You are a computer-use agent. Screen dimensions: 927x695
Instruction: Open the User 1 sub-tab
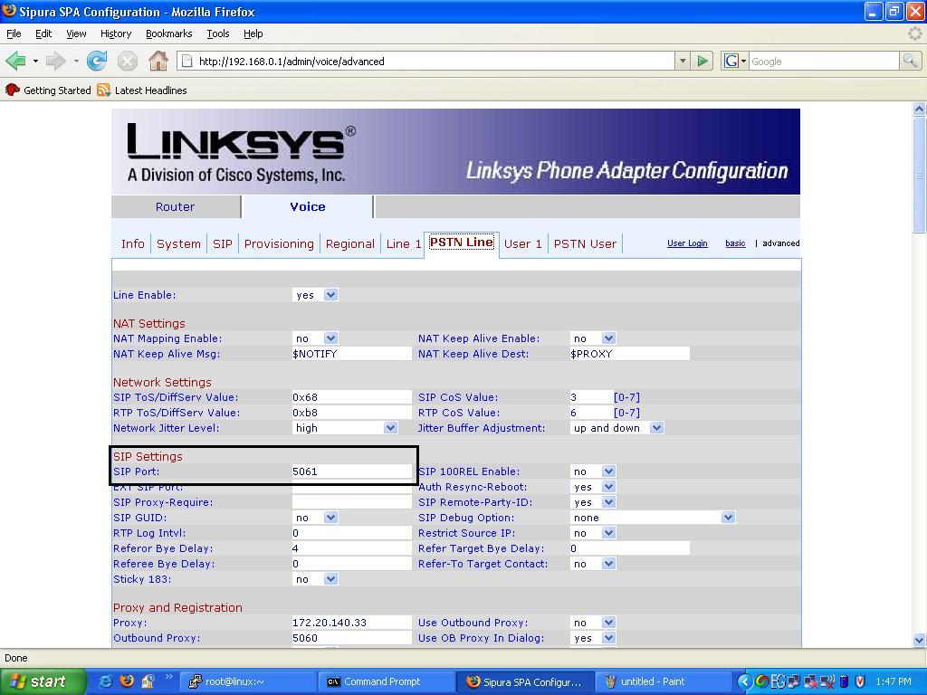coord(523,244)
